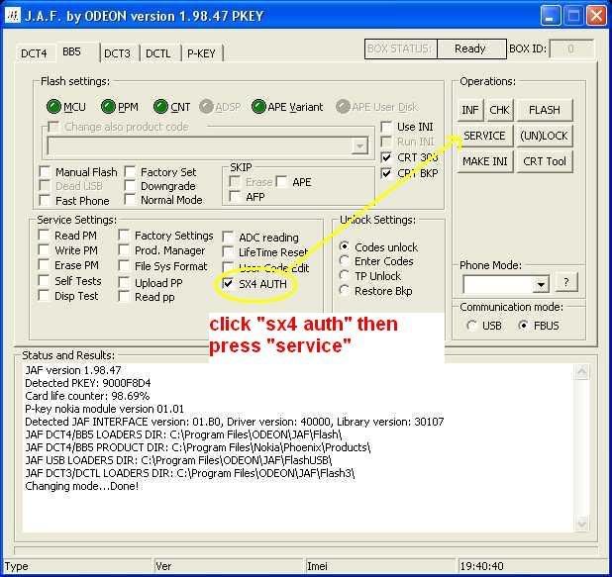
Task: Check the User Code Edit checkbox
Action: 228,267
